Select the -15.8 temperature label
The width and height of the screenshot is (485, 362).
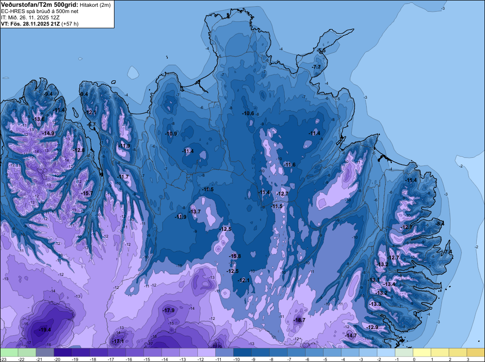click(235, 256)
